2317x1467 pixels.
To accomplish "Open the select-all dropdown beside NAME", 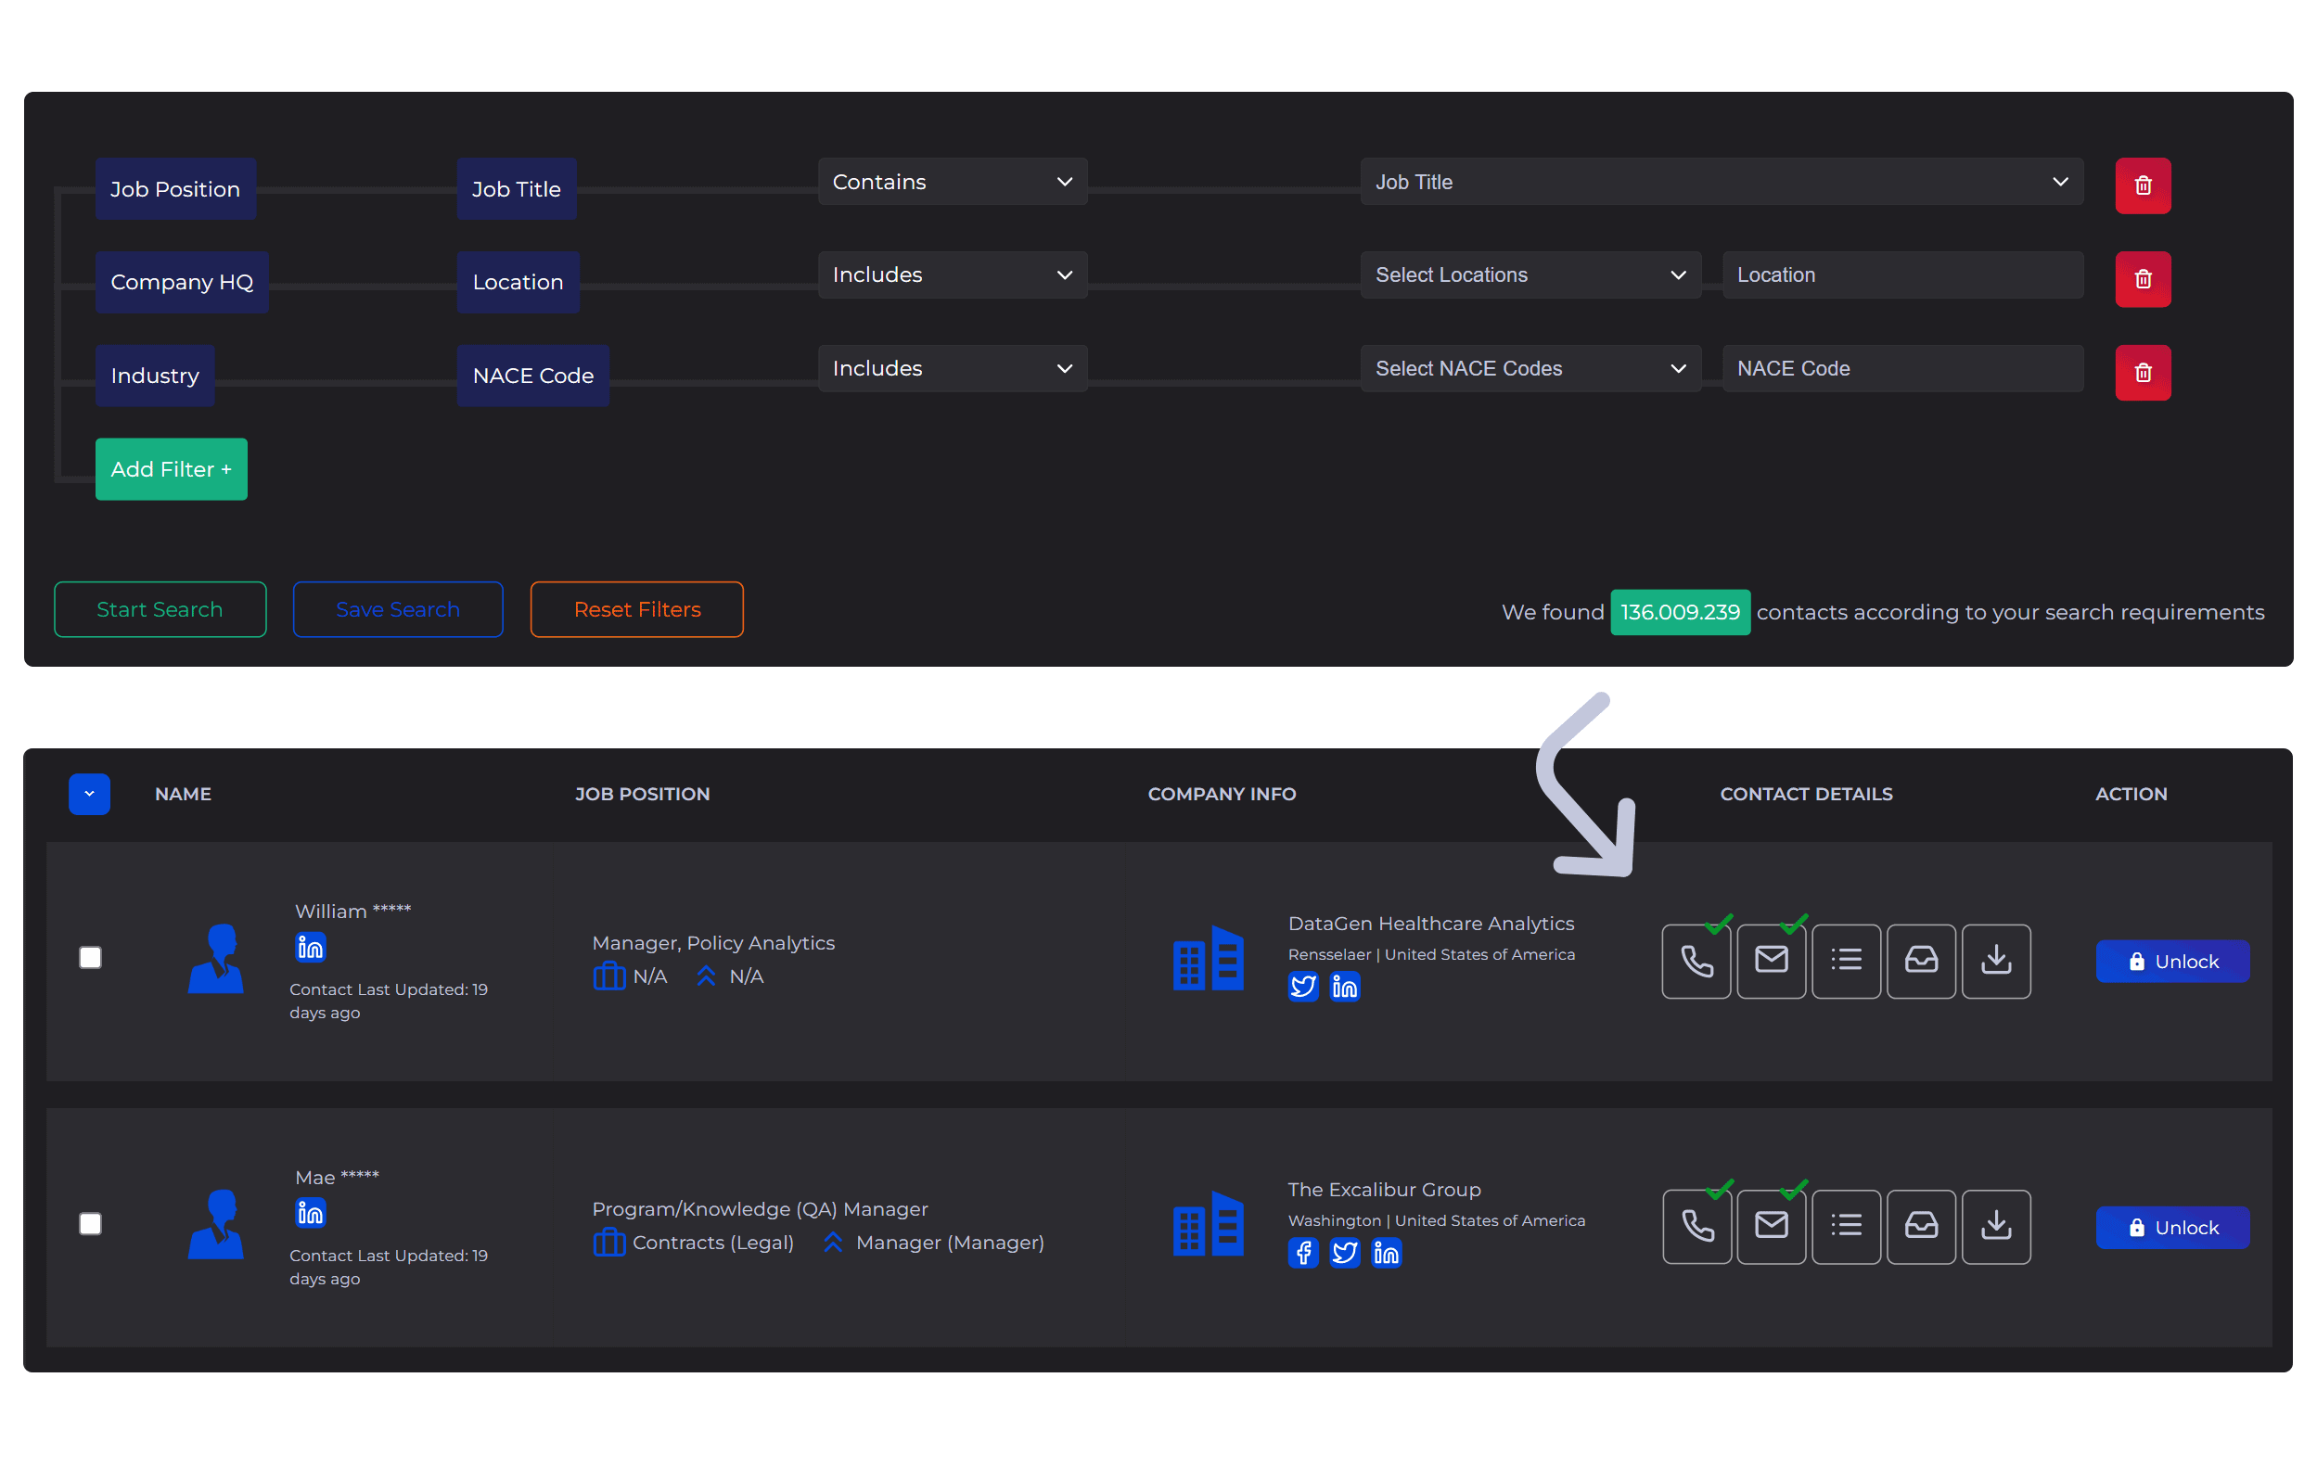I will [88, 794].
